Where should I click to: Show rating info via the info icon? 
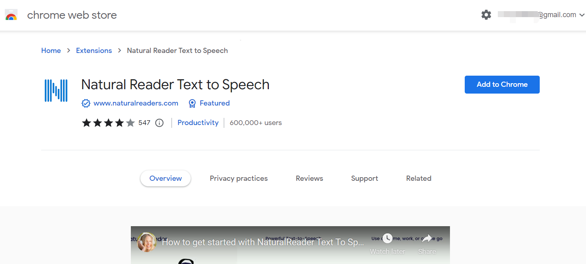[160, 123]
